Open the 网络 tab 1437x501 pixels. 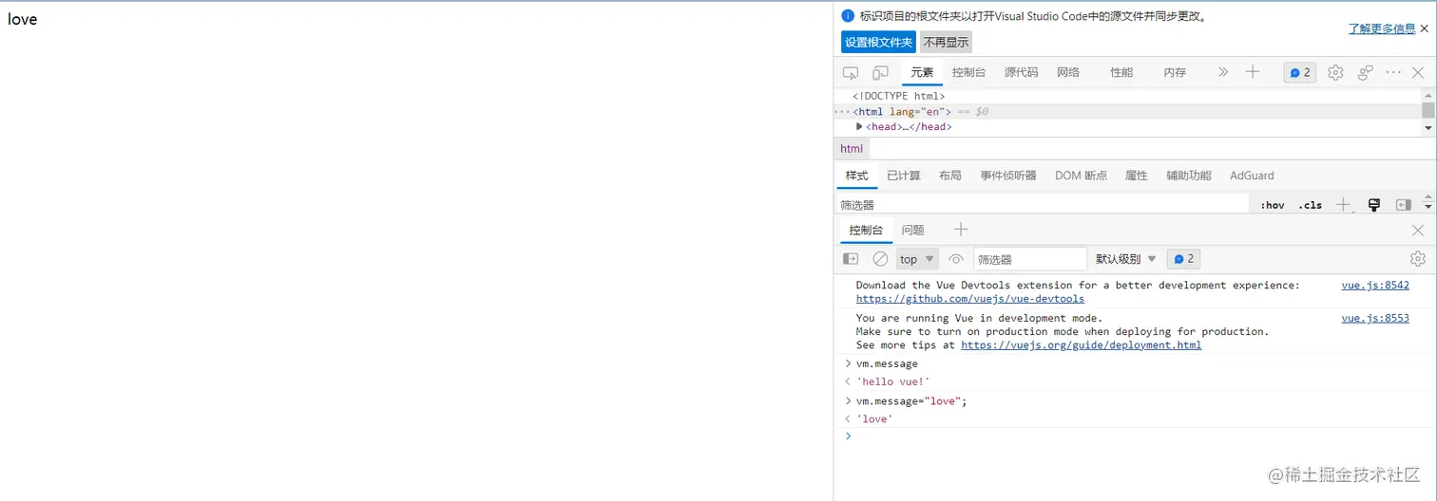1068,72
